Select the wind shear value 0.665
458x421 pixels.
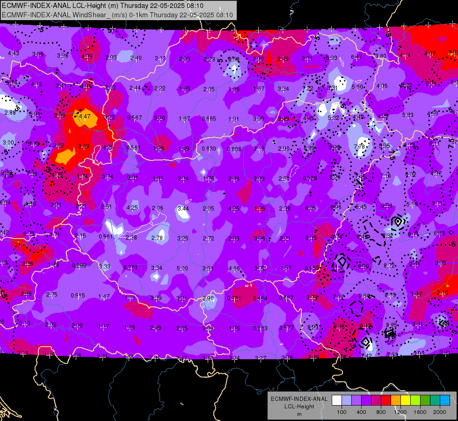(x=209, y=119)
